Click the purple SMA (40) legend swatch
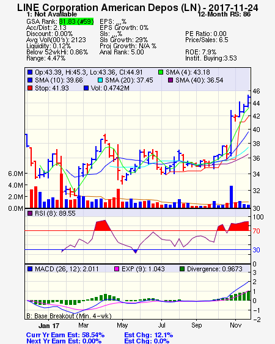 170,80
